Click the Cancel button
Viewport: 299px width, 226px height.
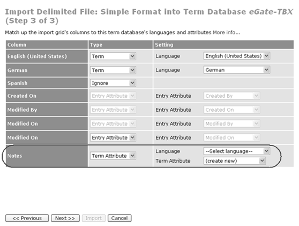tap(119, 218)
